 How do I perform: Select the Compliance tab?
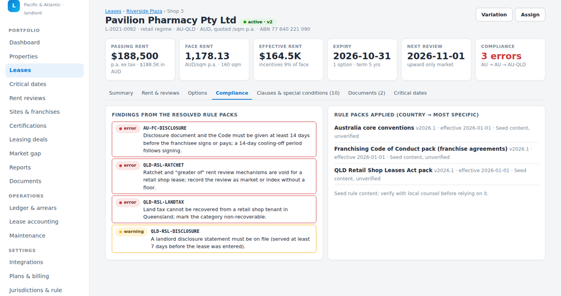232,93
